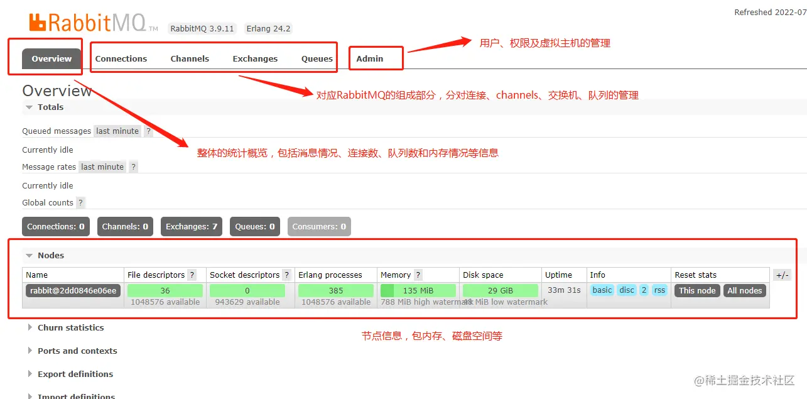This screenshot has height=399, width=807.
Task: Switch to the Connections tab
Action: coord(121,59)
